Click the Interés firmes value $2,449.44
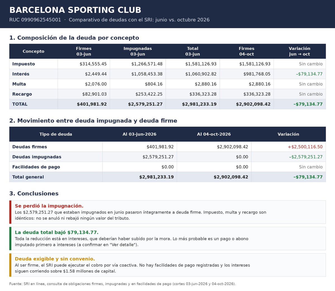The height and width of the screenshot is (291, 335). pos(96,74)
